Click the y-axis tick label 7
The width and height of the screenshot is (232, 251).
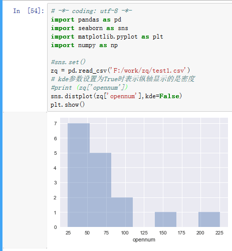[x=56, y=124]
